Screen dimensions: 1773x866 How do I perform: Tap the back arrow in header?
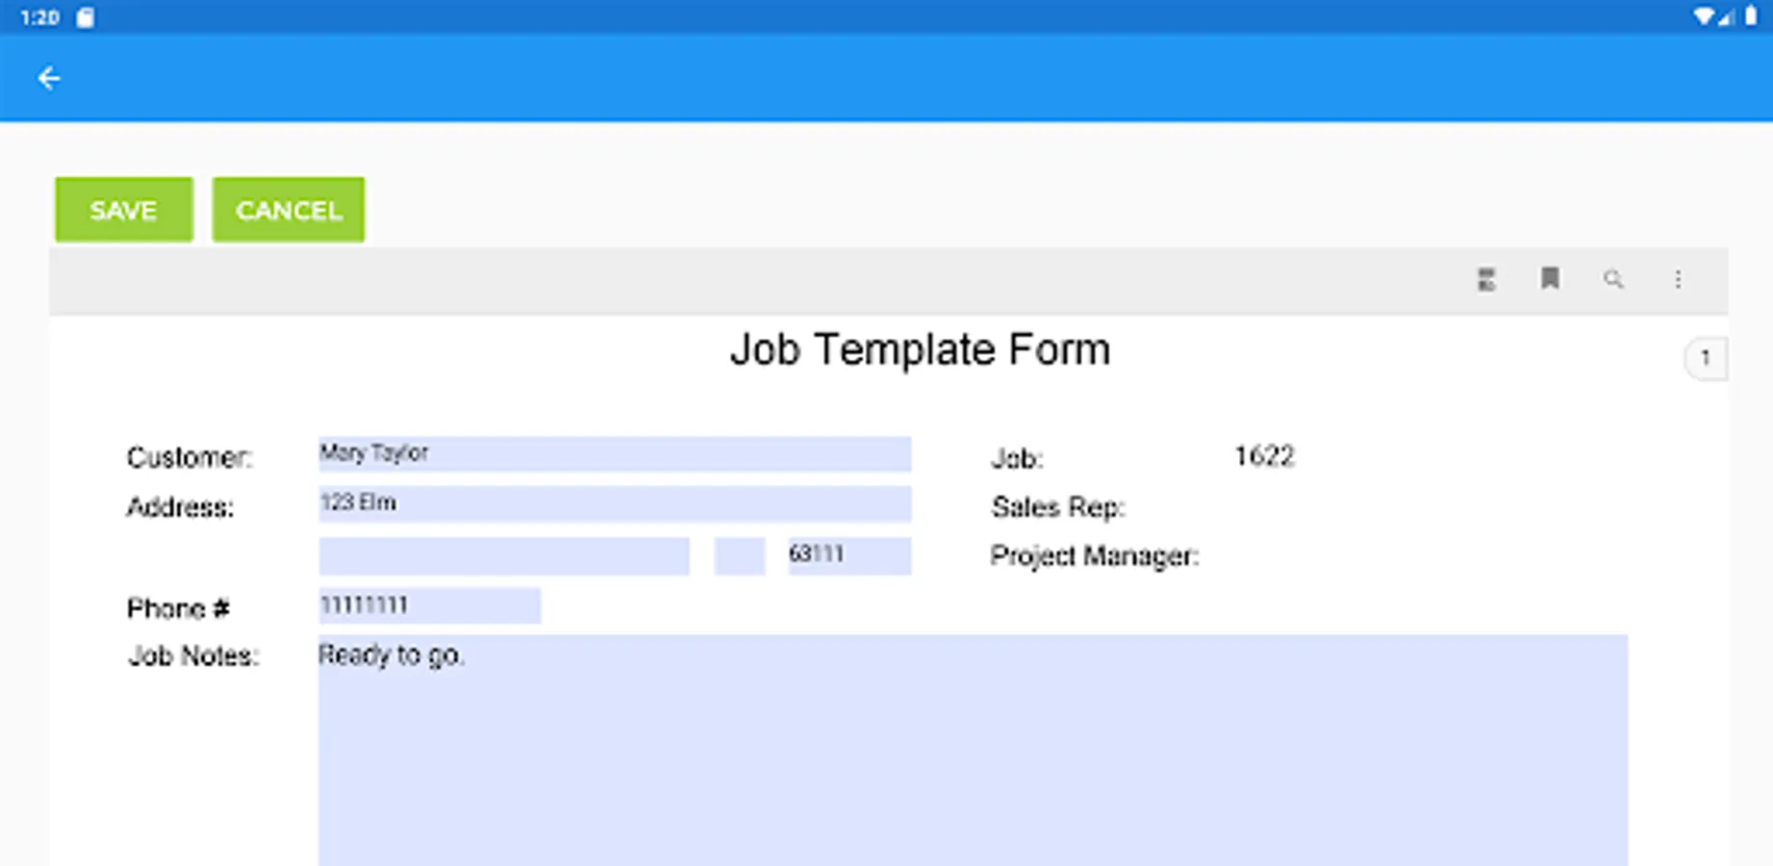pyautogui.click(x=48, y=78)
